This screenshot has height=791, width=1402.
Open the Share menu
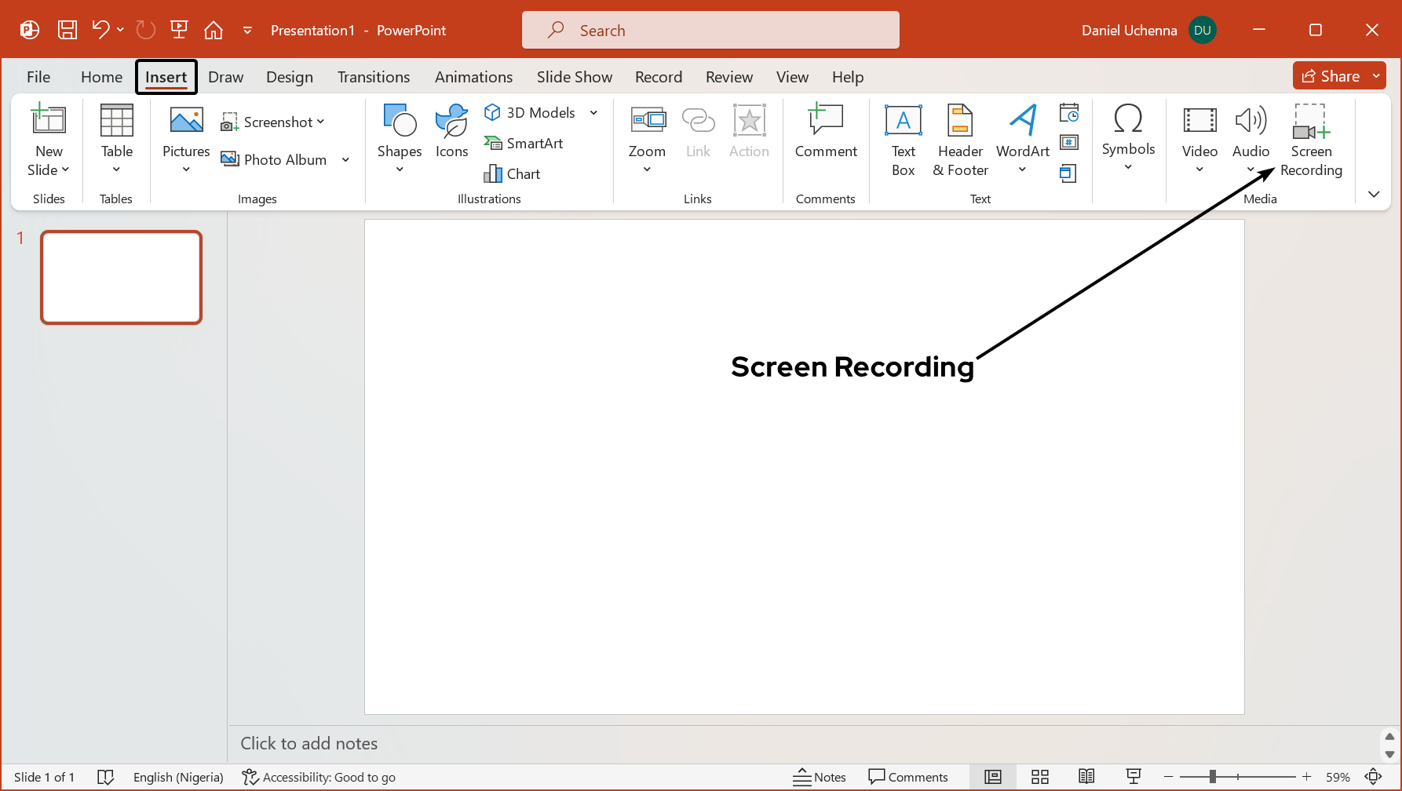(x=1337, y=75)
